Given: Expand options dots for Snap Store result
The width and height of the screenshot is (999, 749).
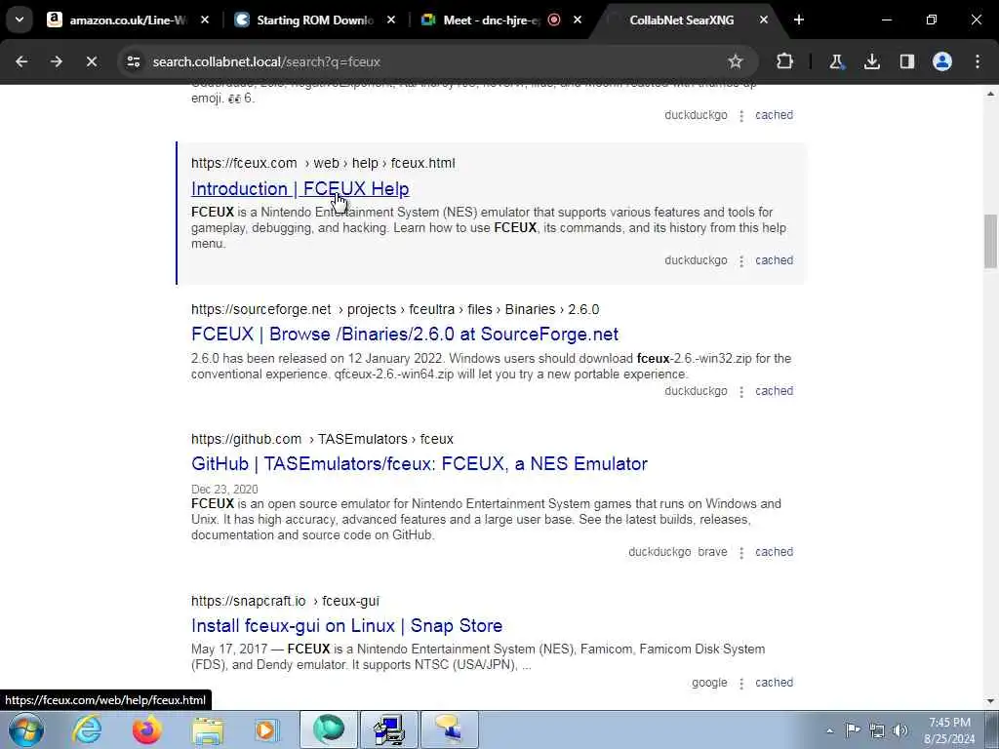Looking at the screenshot, I should pyautogui.click(x=741, y=684).
